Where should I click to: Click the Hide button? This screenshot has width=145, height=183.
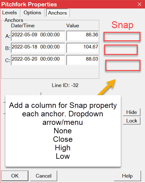pos(132,112)
